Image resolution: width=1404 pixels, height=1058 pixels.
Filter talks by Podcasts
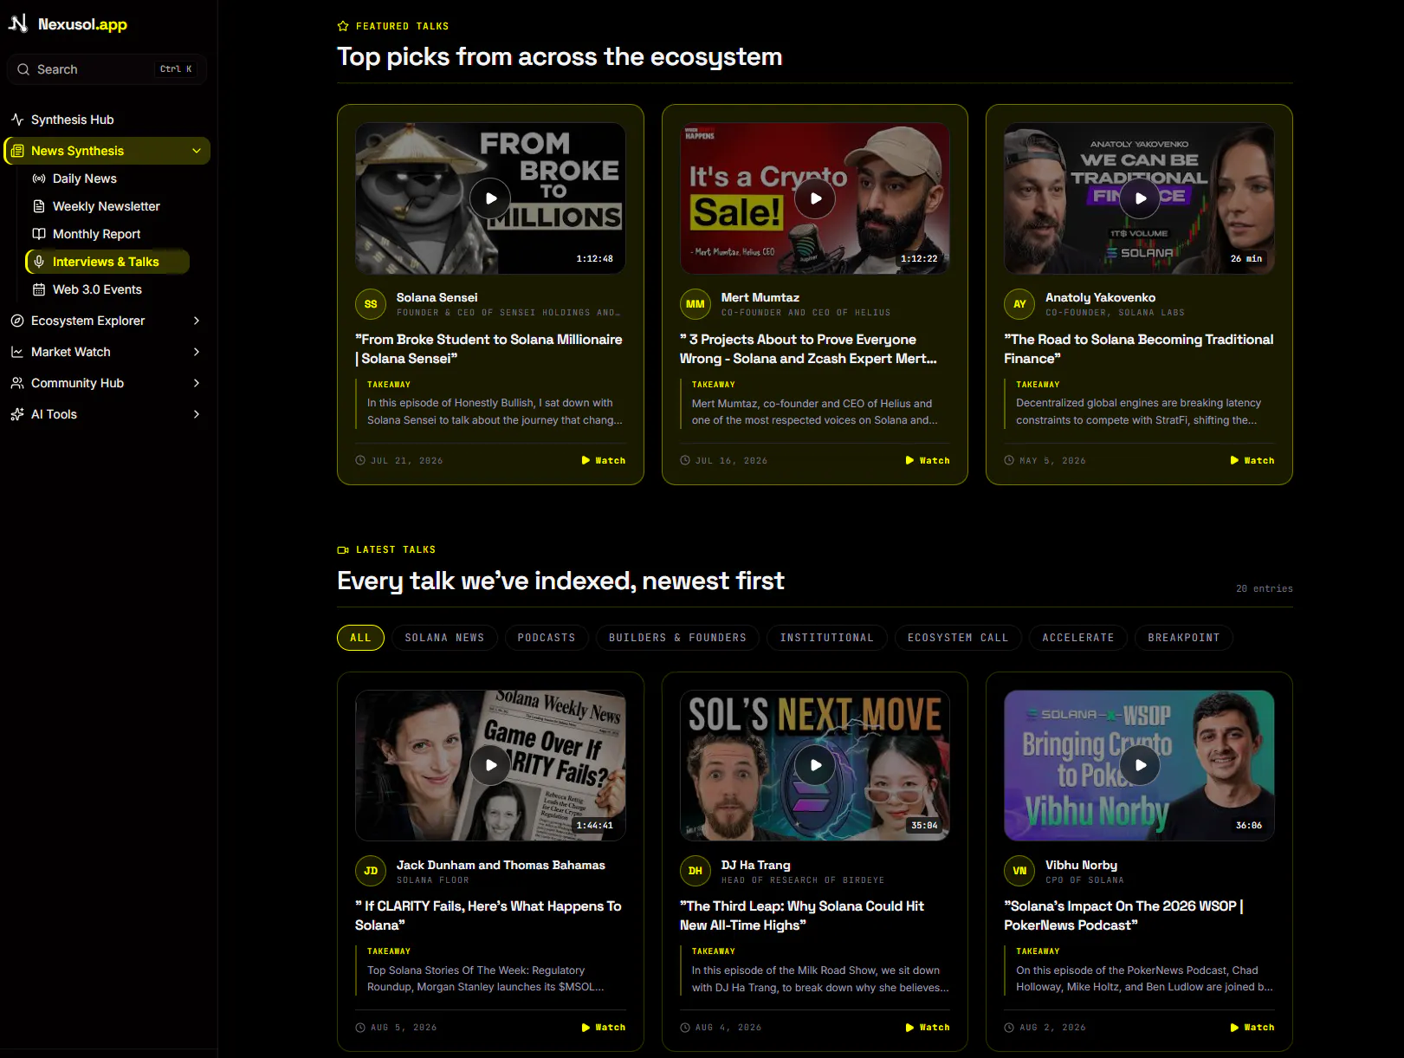[x=547, y=638]
